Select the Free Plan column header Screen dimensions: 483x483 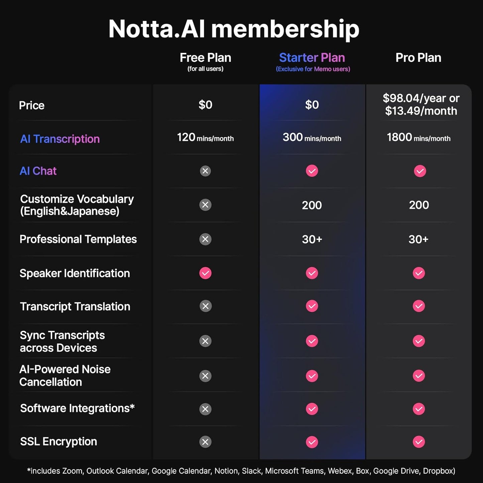click(205, 58)
